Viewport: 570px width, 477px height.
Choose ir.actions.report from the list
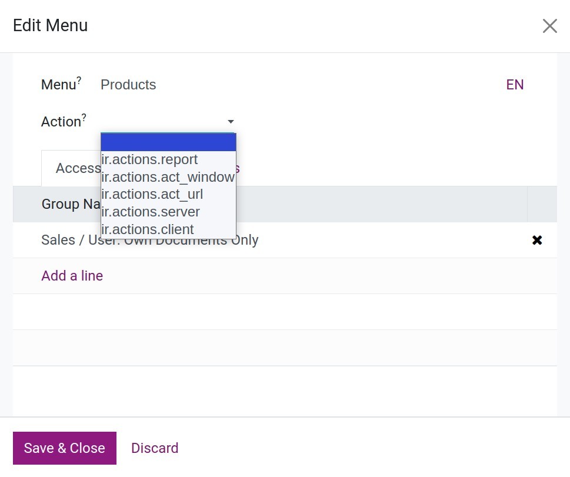click(x=150, y=159)
